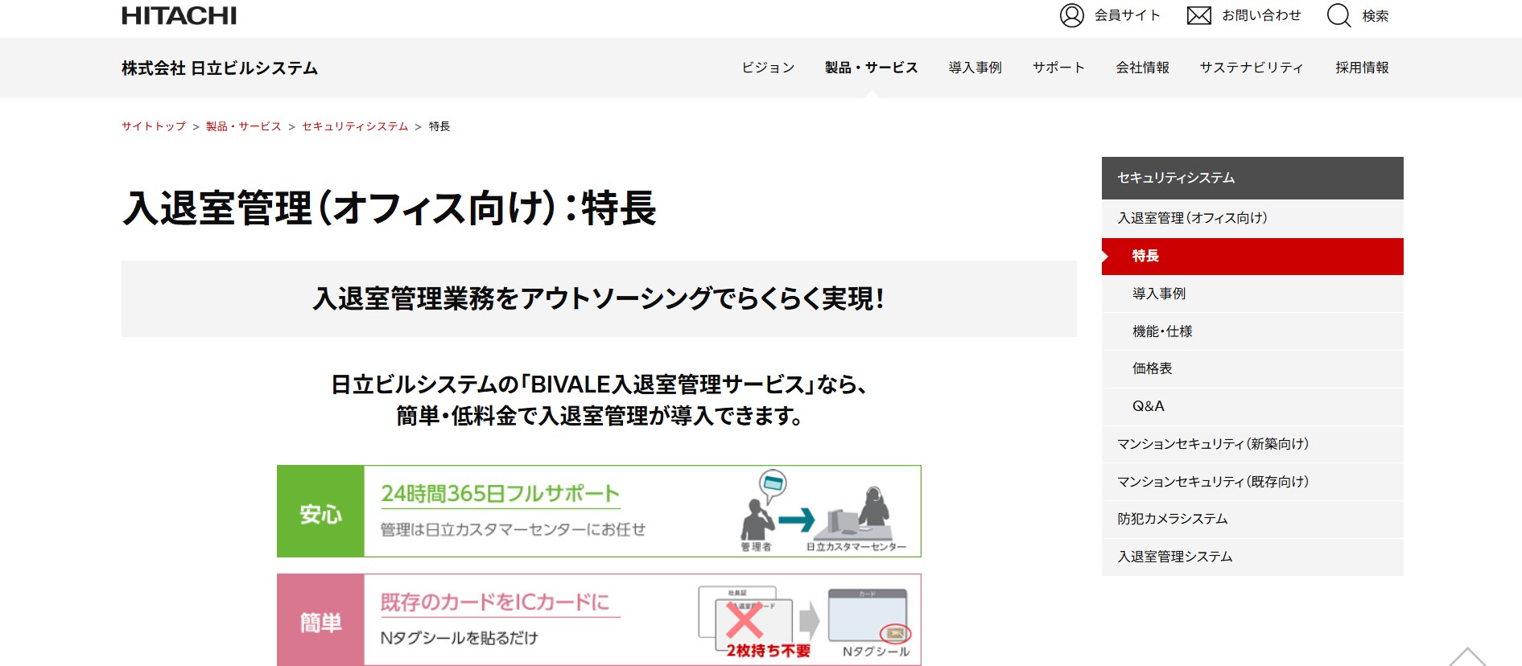The height and width of the screenshot is (666, 1522).
Task: Open the member site user icon
Action: 1071,15
